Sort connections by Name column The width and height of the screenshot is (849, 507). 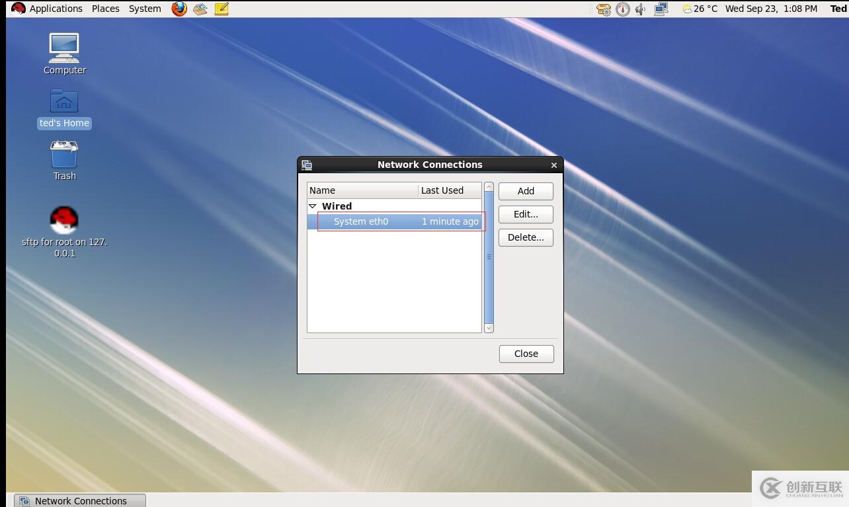[x=362, y=190]
